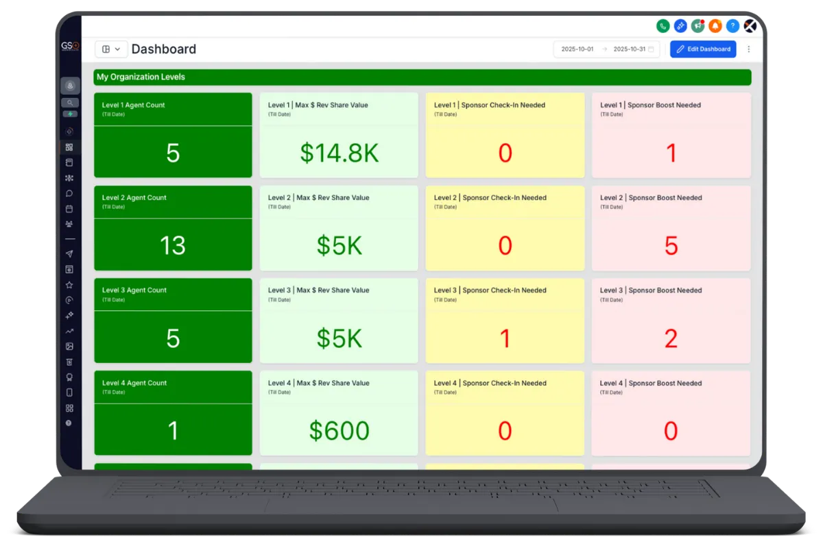The height and width of the screenshot is (548, 823).
Task: Open the mobile phone icon in sidebar
Action: tap(69, 393)
